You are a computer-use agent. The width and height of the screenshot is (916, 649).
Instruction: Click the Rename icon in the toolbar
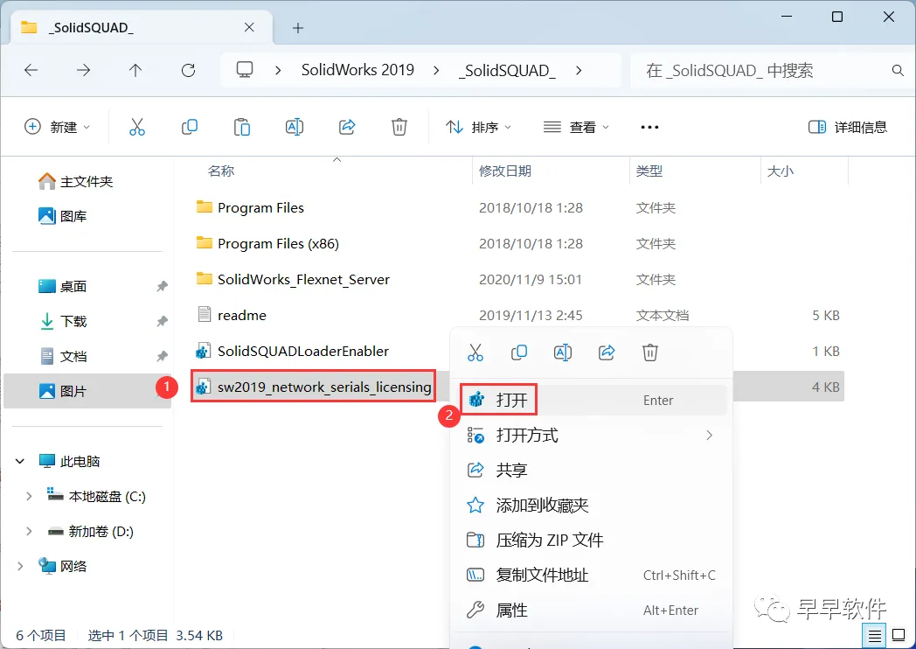[295, 127]
